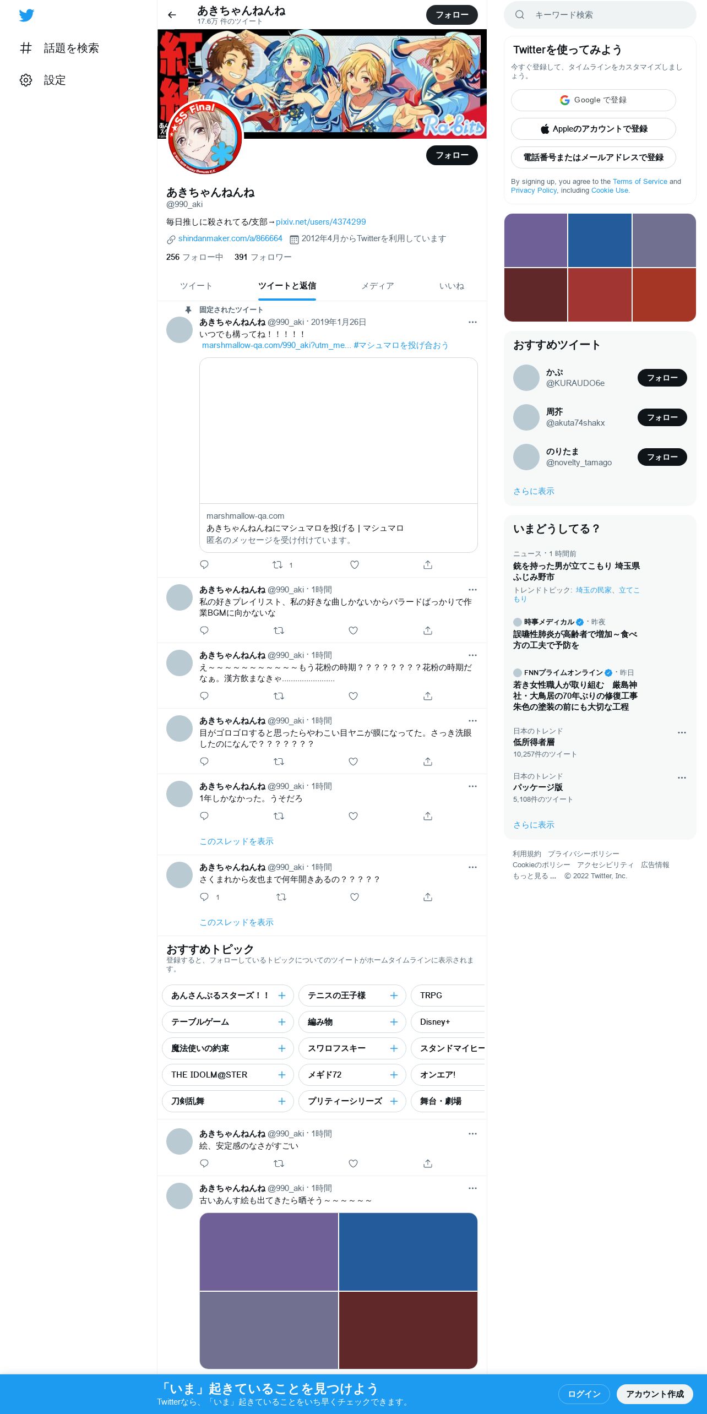Focus the キーワード検索 search field
Screen dimensions: 707x1414
[x=600, y=15]
